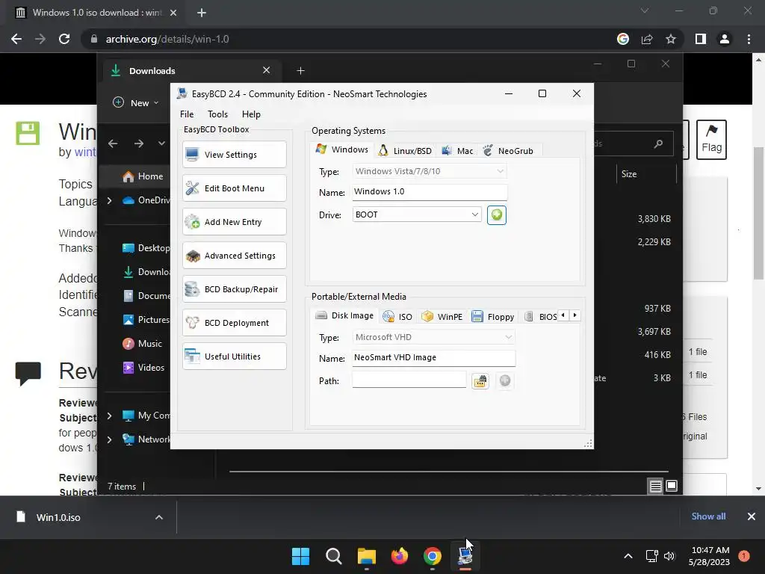The height and width of the screenshot is (574, 765).
Task: Go back in File Explorer window
Action: pos(114,143)
